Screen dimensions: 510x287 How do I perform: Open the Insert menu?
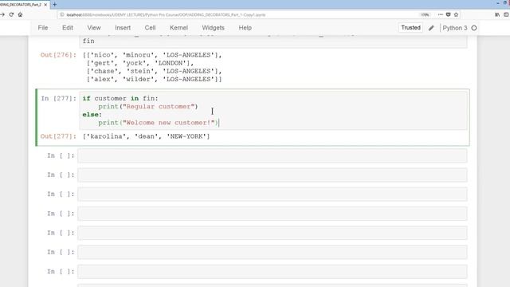[123, 28]
